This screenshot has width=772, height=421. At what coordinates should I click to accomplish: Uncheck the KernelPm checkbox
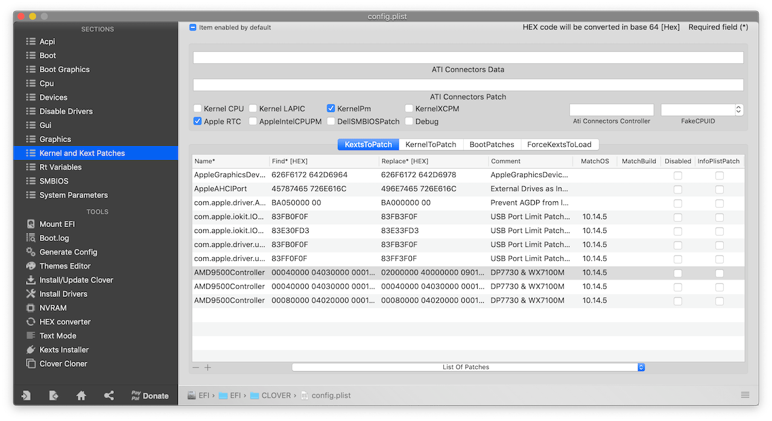(331, 108)
